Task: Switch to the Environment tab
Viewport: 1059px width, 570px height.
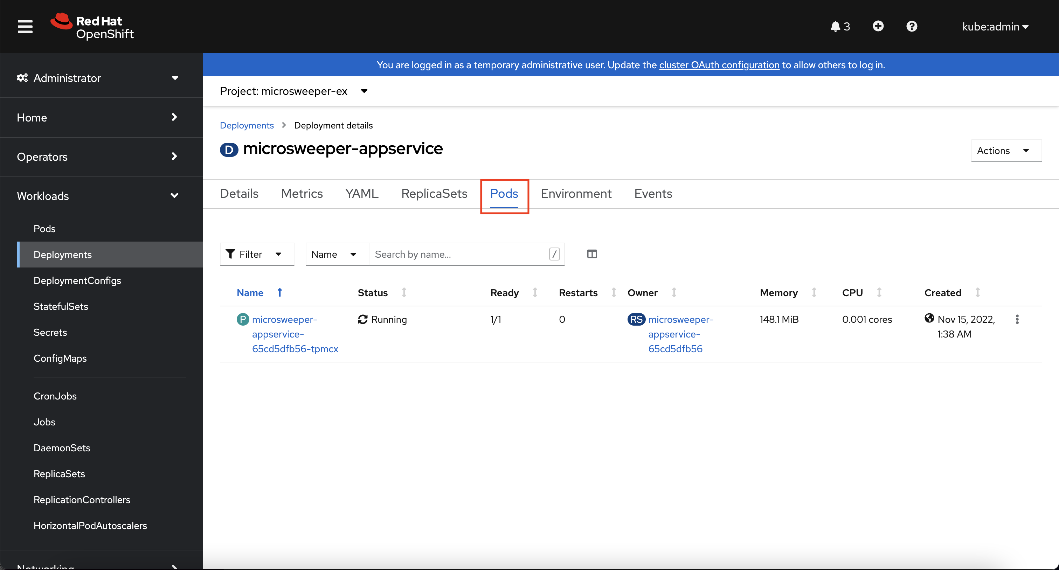Action: point(576,193)
